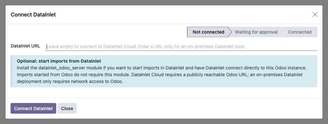Click the Close button in footer
This screenshot has height=124, width=328.
tap(67, 108)
